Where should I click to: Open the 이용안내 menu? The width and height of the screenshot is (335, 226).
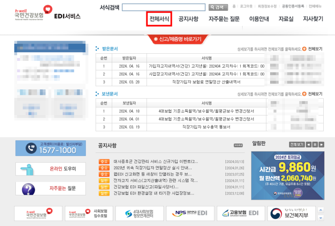(259, 19)
